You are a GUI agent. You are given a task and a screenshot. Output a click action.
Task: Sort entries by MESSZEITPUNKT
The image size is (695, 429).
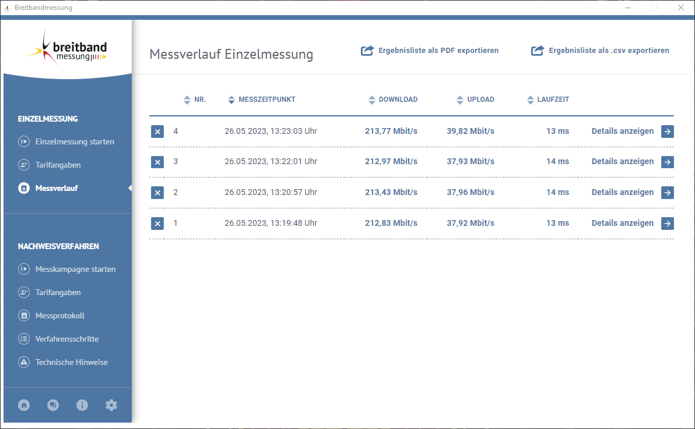[x=231, y=99]
